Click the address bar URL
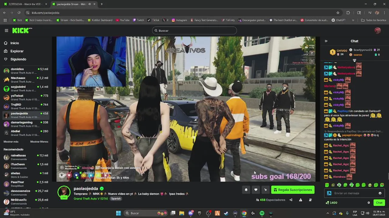The image size is (389, 218). (x=45, y=13)
